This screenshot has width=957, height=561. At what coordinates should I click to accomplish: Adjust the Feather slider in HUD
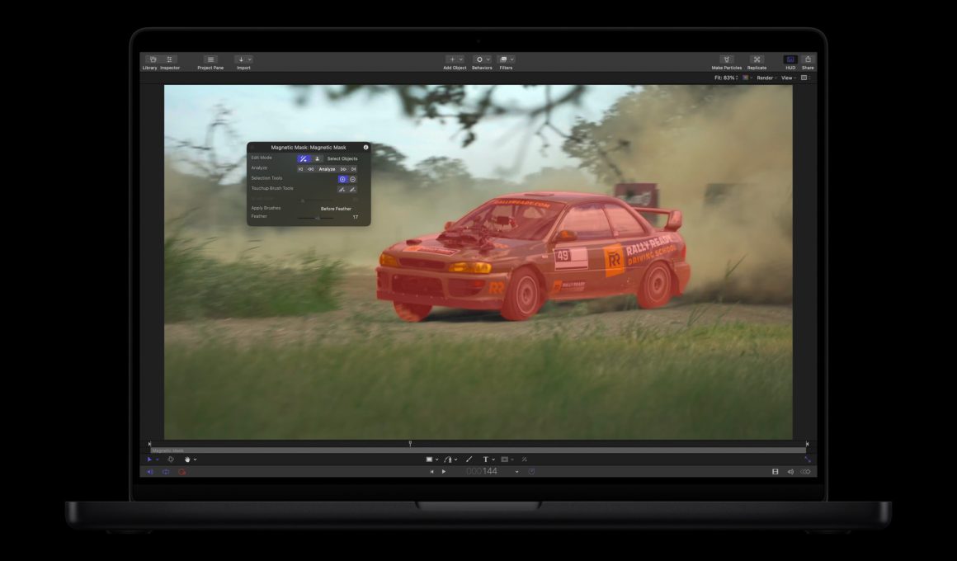click(x=318, y=217)
